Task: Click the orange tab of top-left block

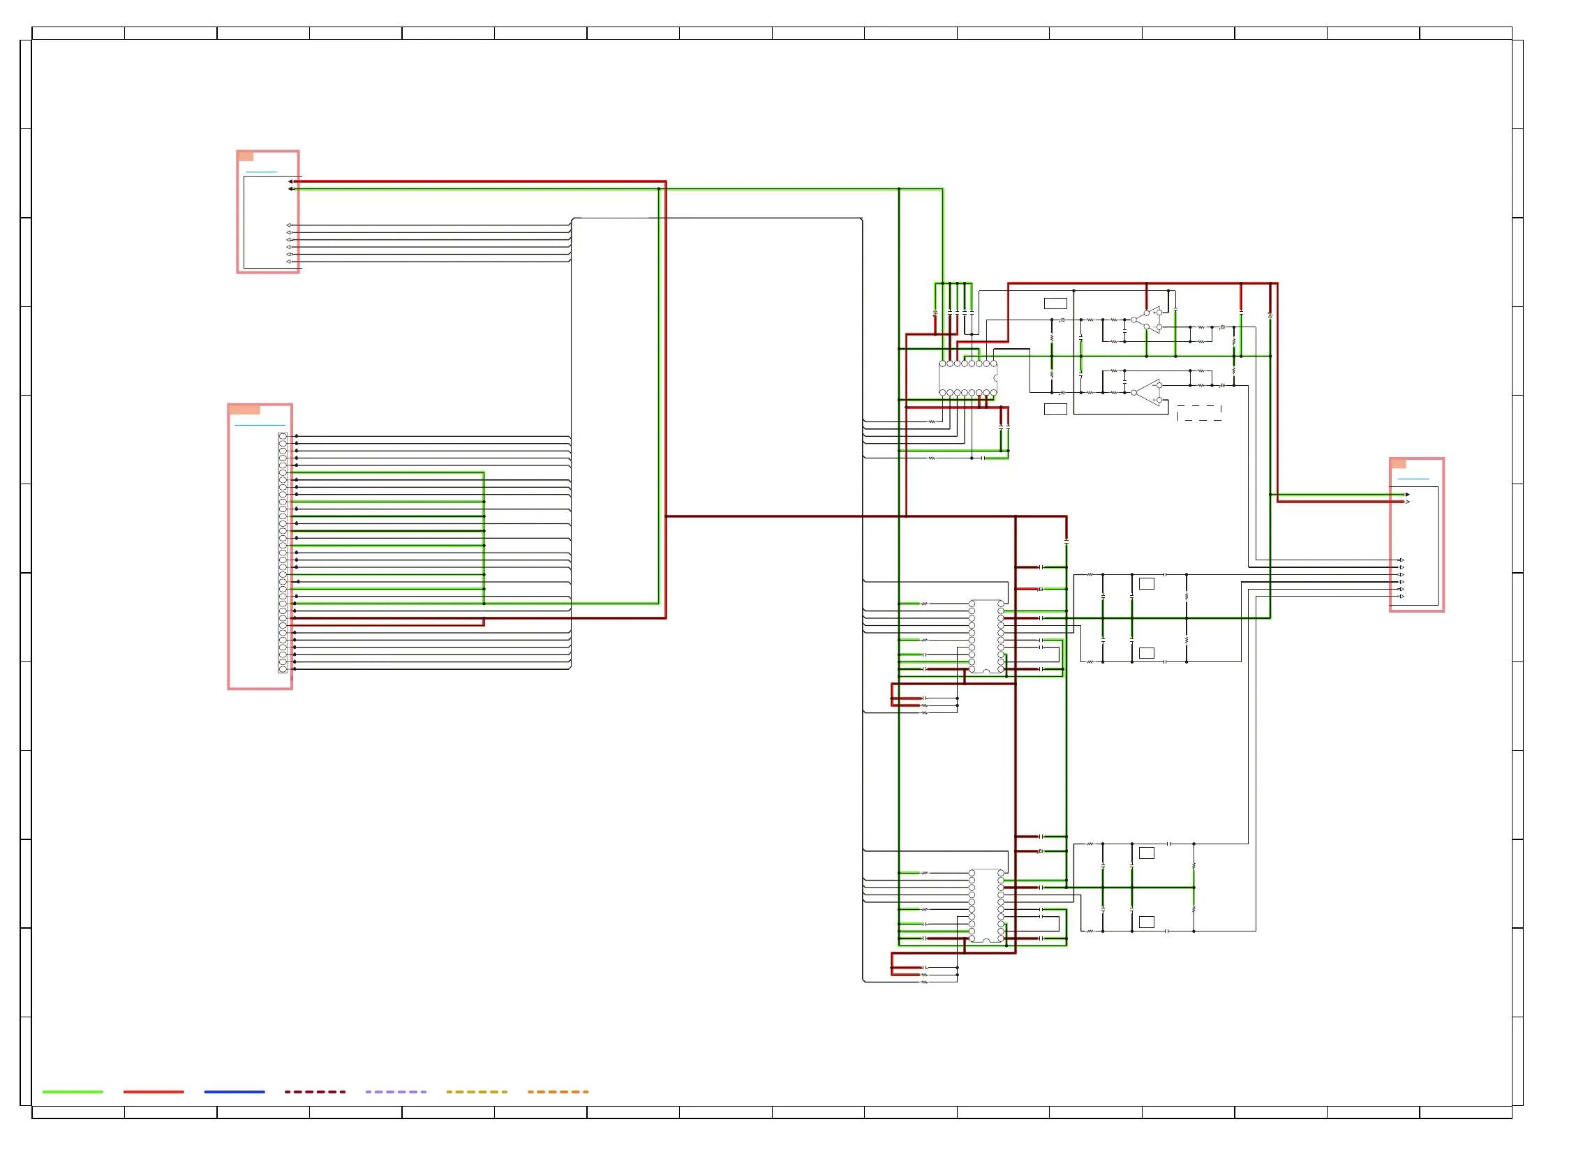Action: 246,156
